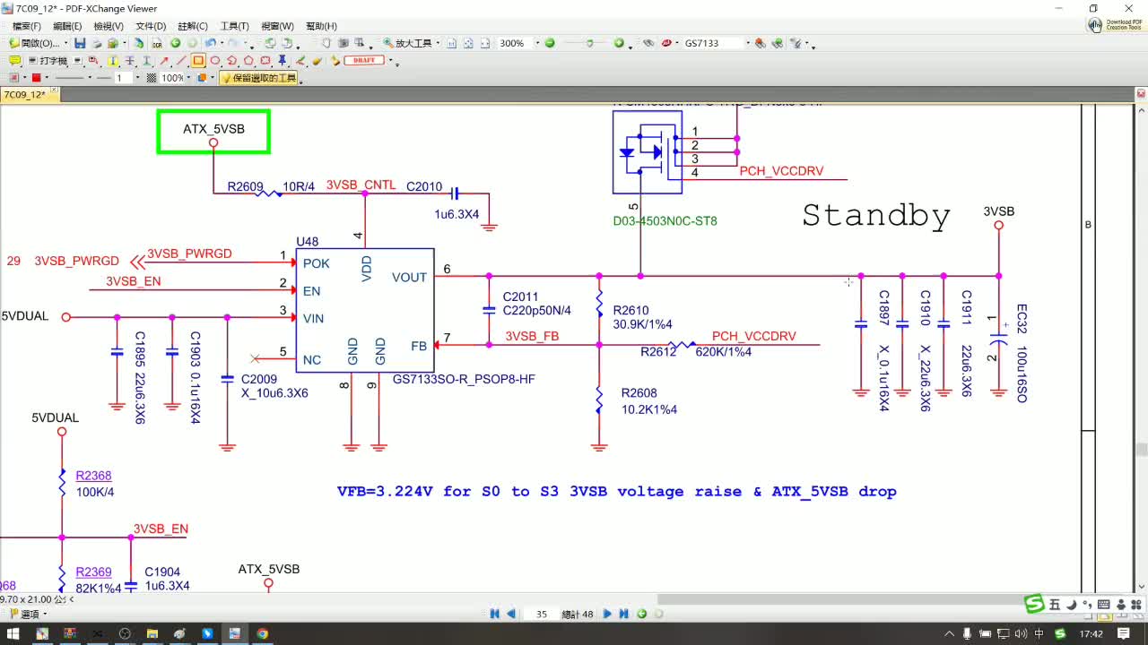Select the Sticky Note comment tool
Image resolution: width=1148 pixels, height=645 pixels.
(14, 61)
